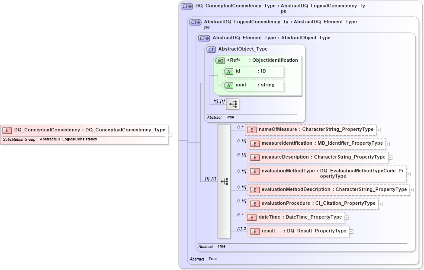Click the sequence compositor icon left of nameOfMeasure
424x270 pixels.
coord(225,181)
